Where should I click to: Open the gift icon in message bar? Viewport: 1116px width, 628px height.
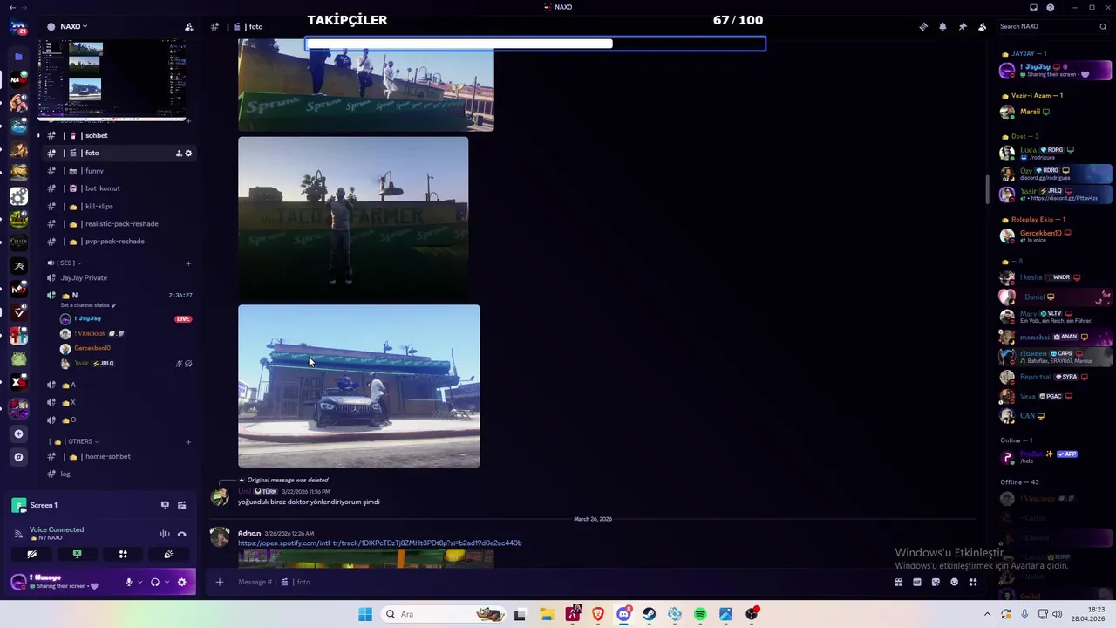(898, 582)
